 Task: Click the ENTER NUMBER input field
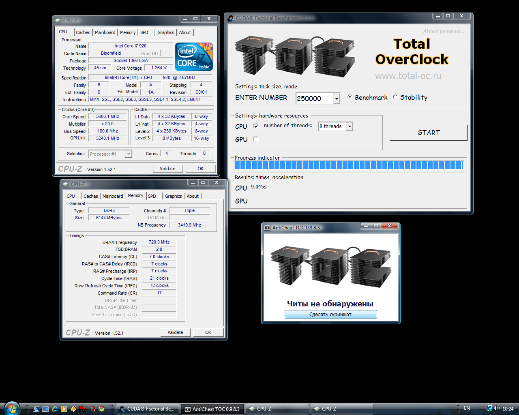(x=315, y=98)
